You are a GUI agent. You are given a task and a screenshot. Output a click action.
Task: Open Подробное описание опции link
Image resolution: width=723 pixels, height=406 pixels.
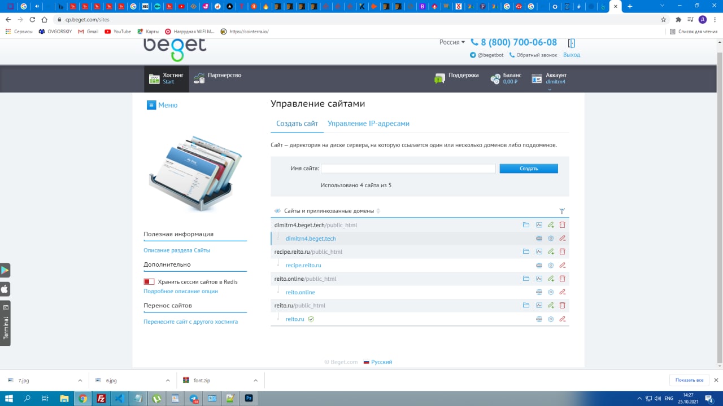coord(181,292)
